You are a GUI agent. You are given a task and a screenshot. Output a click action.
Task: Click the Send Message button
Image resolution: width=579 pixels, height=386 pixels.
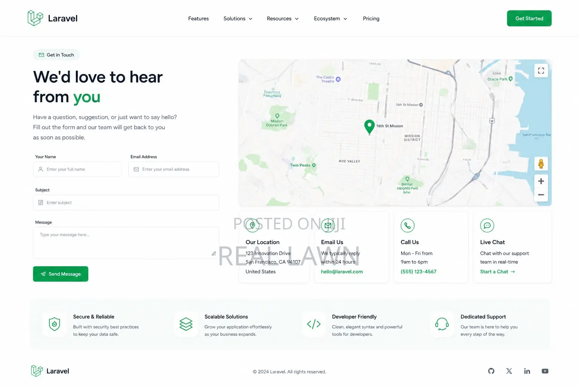coord(61,274)
